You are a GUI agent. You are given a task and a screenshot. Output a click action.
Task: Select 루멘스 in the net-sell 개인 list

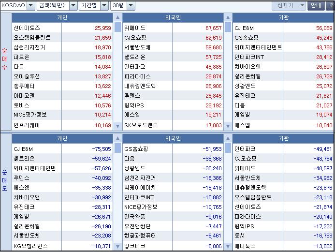pyautogui.click(x=21, y=178)
